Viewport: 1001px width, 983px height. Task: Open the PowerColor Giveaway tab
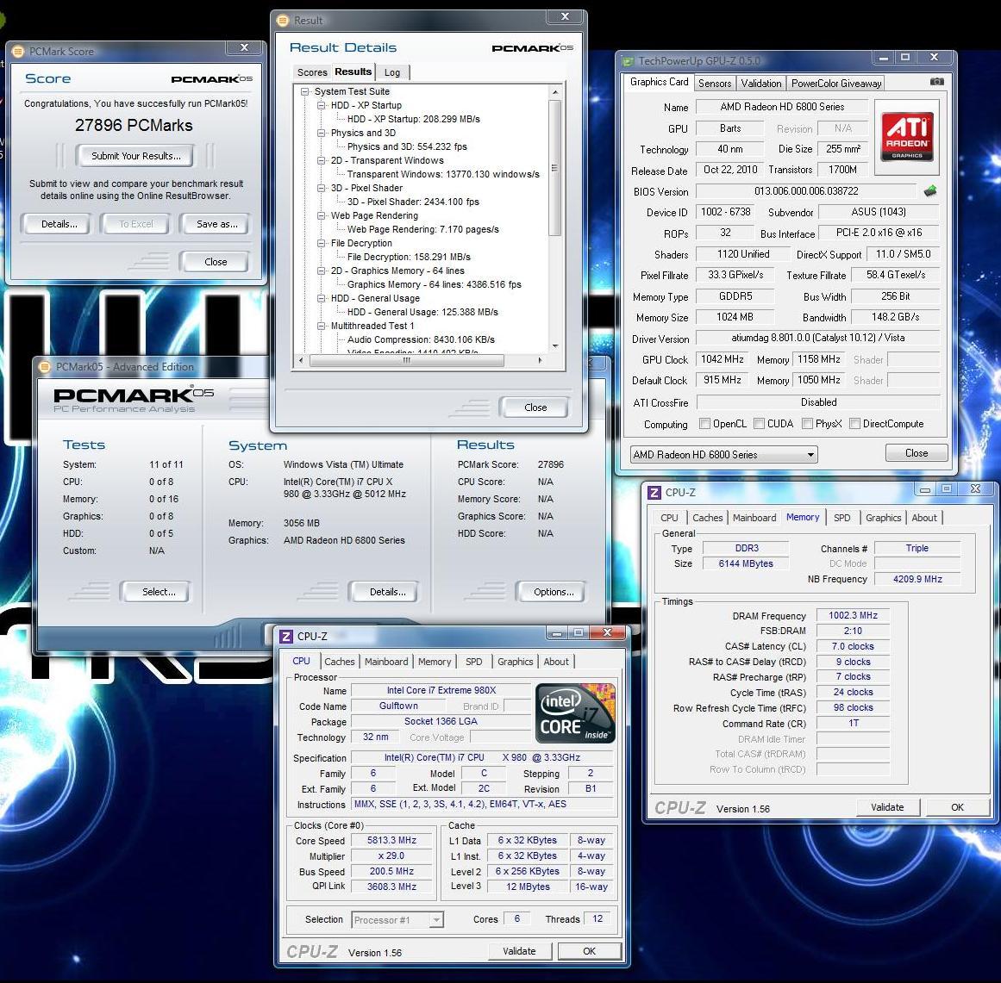pos(836,83)
